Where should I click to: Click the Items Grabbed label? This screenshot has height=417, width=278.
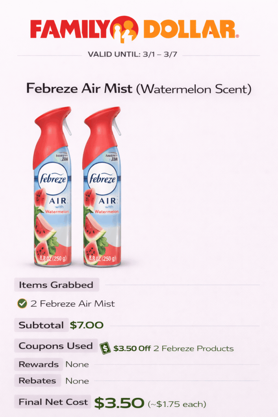pyautogui.click(x=56, y=285)
